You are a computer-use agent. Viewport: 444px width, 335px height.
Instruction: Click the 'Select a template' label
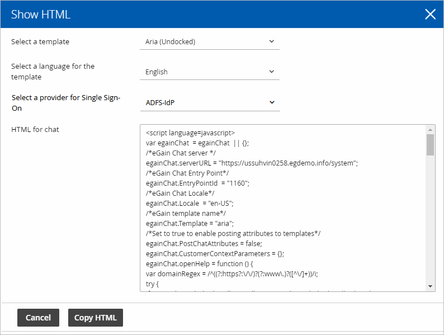(40, 41)
